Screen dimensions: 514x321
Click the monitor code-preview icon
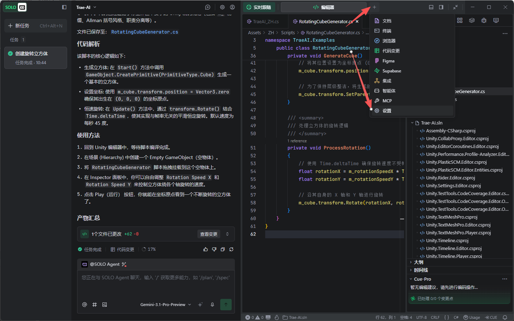click(496, 21)
